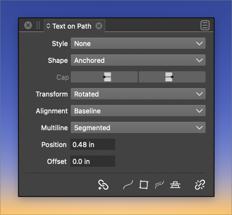This screenshot has height=215, width=232.
Task: Click the panel grip handle bars
Action: (38, 25)
